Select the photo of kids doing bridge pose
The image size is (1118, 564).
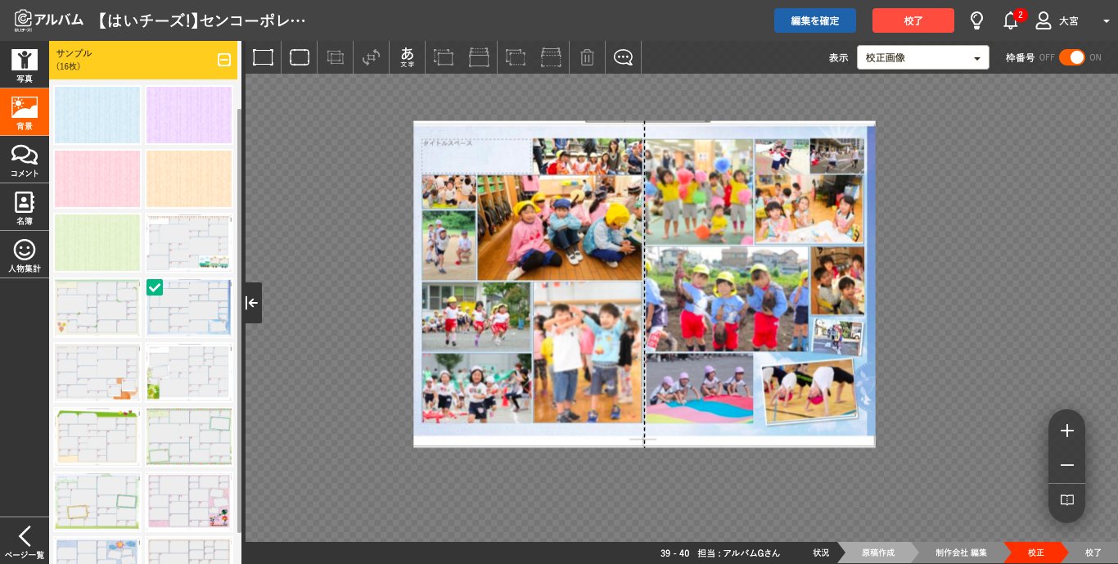coord(809,390)
